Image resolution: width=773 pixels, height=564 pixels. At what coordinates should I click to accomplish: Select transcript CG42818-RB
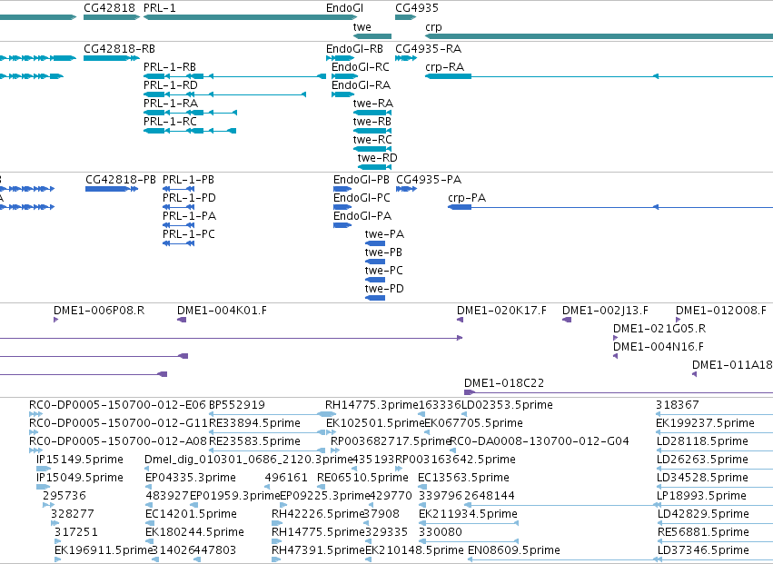112,58
